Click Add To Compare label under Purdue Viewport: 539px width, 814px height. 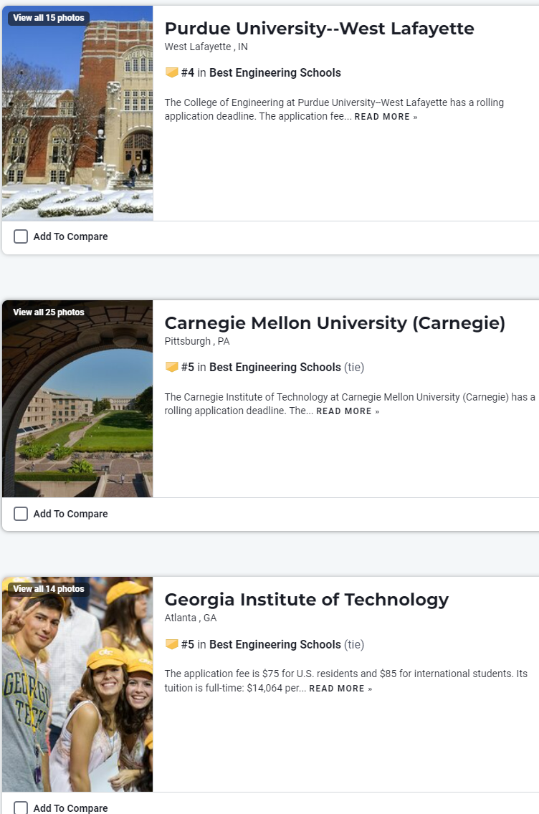pos(71,236)
